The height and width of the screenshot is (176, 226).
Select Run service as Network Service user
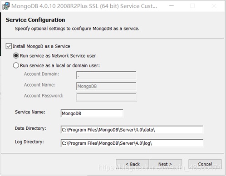16,56
